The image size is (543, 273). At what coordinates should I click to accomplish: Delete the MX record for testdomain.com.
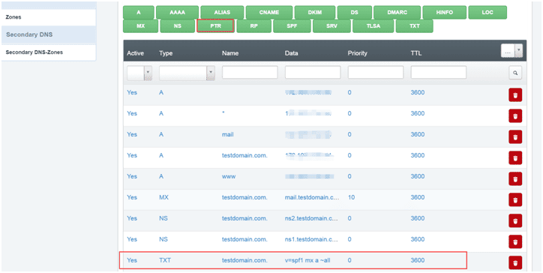click(515, 200)
